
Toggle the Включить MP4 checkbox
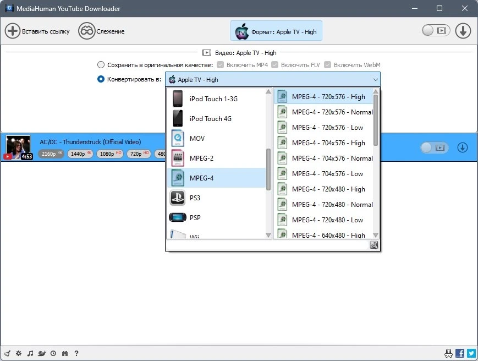click(220, 64)
